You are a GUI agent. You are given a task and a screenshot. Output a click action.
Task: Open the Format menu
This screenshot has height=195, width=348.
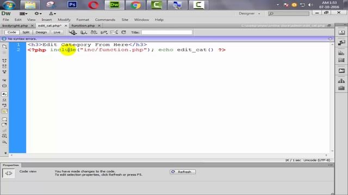point(83,19)
